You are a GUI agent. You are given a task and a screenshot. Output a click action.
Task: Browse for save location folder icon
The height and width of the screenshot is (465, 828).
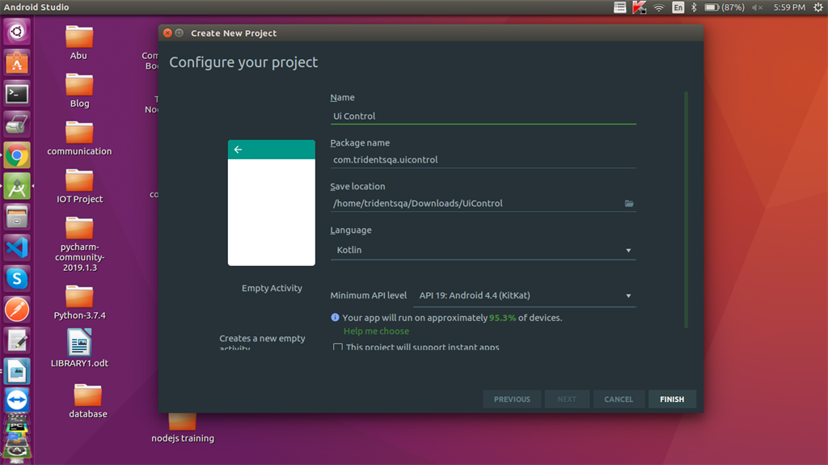(x=629, y=204)
